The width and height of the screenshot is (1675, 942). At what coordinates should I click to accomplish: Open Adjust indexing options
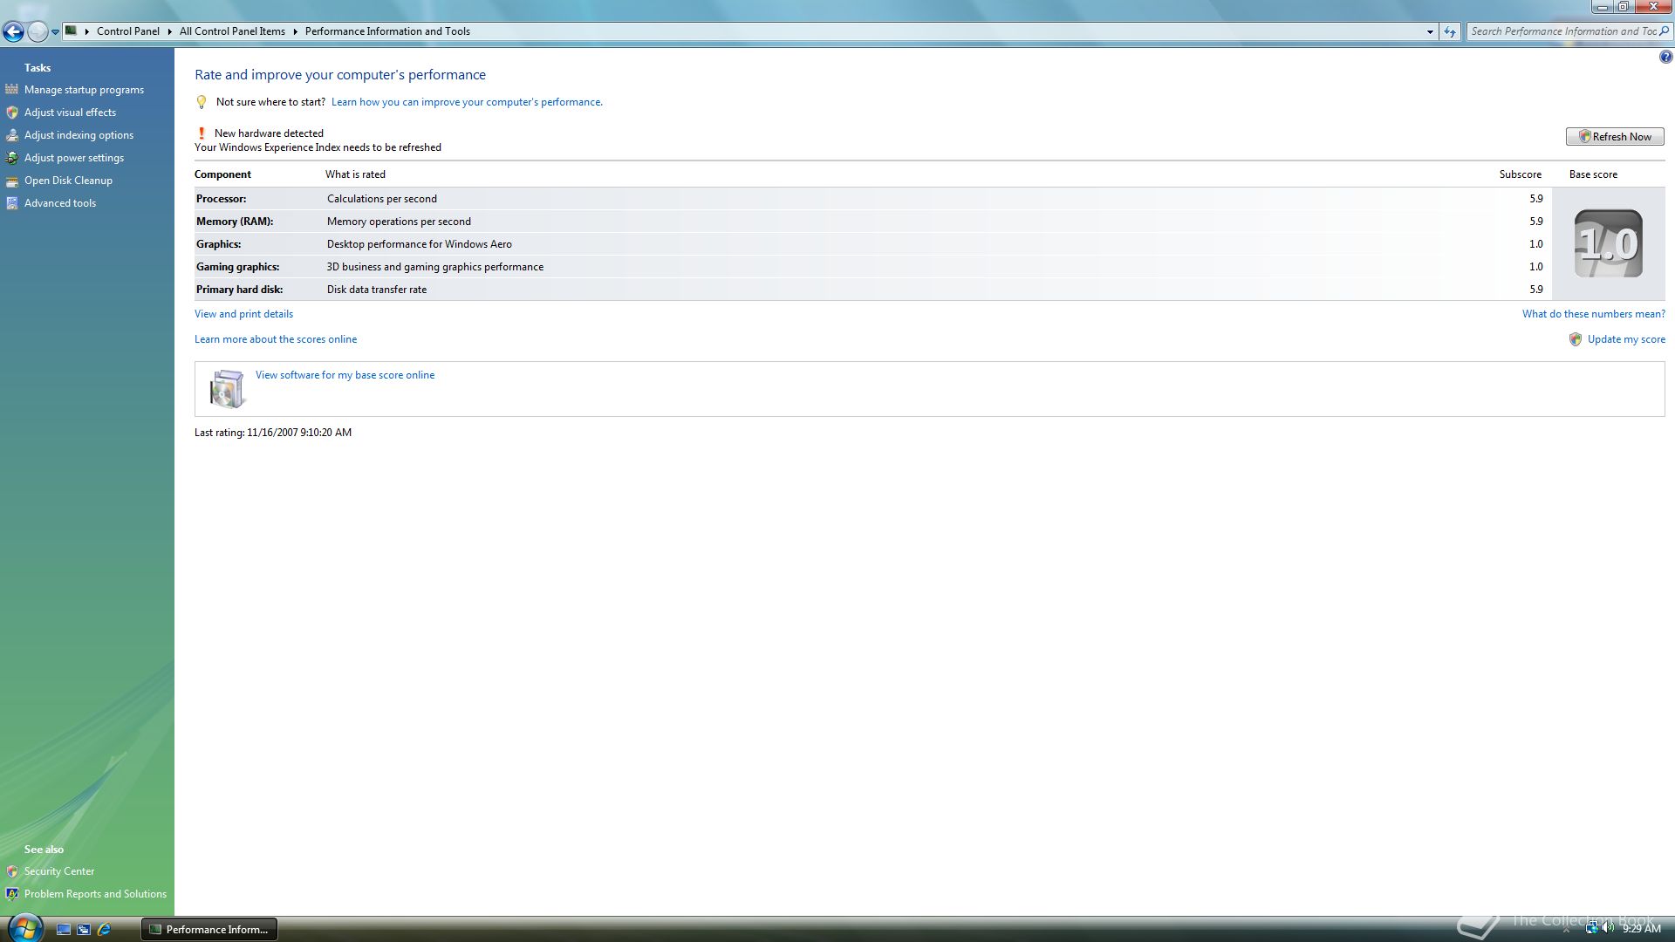[x=79, y=135]
